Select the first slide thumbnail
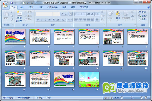The image size is (152, 101). (15, 37)
